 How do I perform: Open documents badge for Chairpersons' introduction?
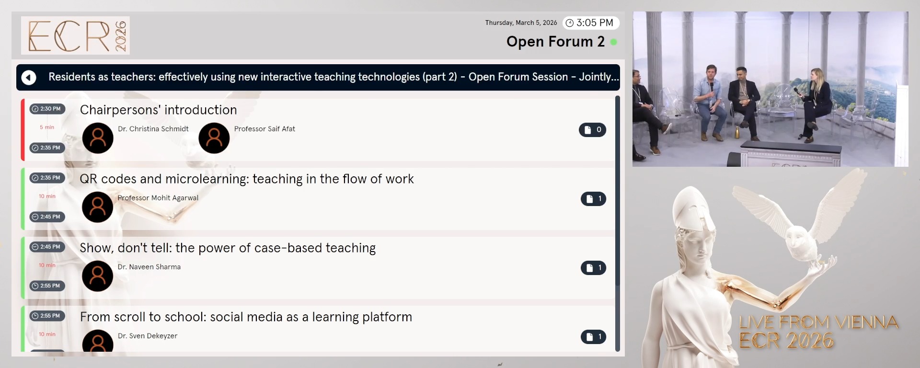tap(593, 130)
